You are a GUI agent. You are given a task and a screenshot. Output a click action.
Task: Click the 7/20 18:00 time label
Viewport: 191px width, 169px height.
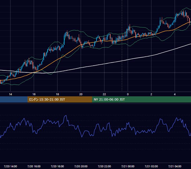click(x=57, y=166)
